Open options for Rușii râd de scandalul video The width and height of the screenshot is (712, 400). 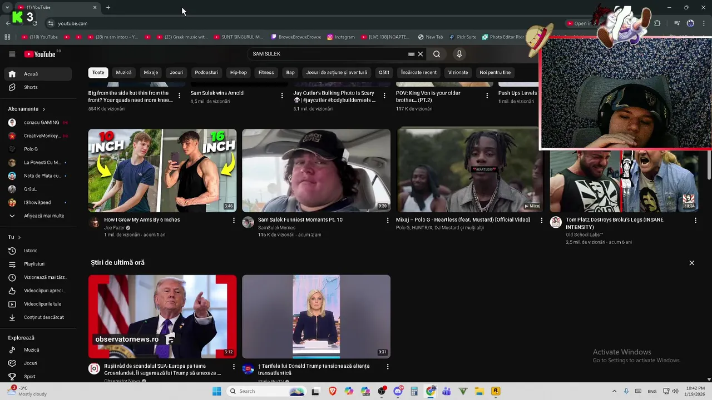tap(234, 367)
